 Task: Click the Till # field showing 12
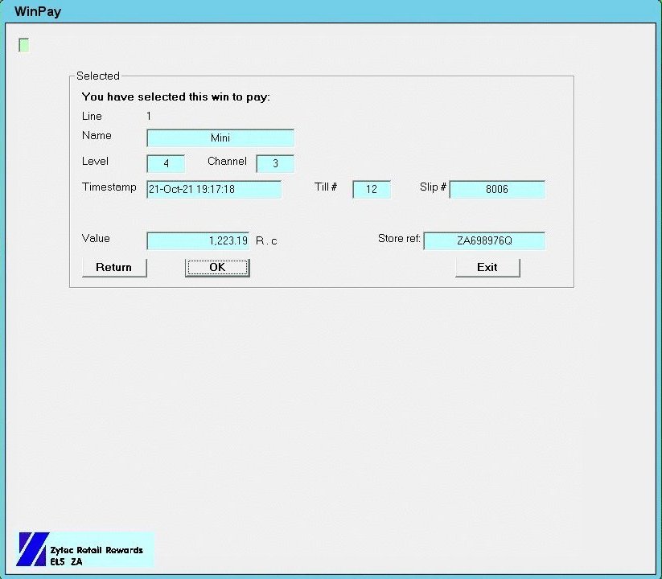[x=372, y=190]
